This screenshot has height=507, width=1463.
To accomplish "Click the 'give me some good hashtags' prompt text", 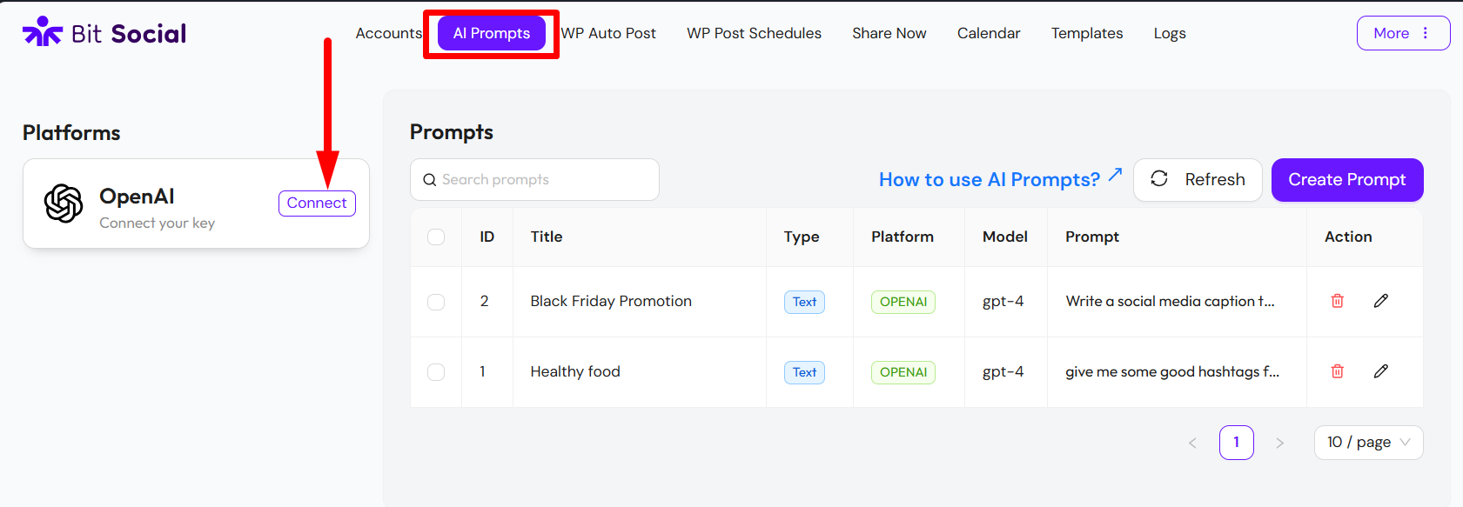I will click(x=1172, y=371).
